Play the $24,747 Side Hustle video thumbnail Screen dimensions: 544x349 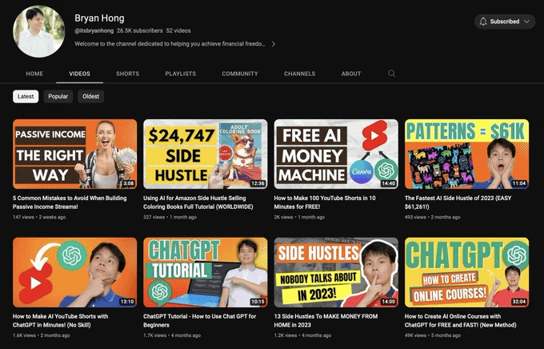pos(206,154)
